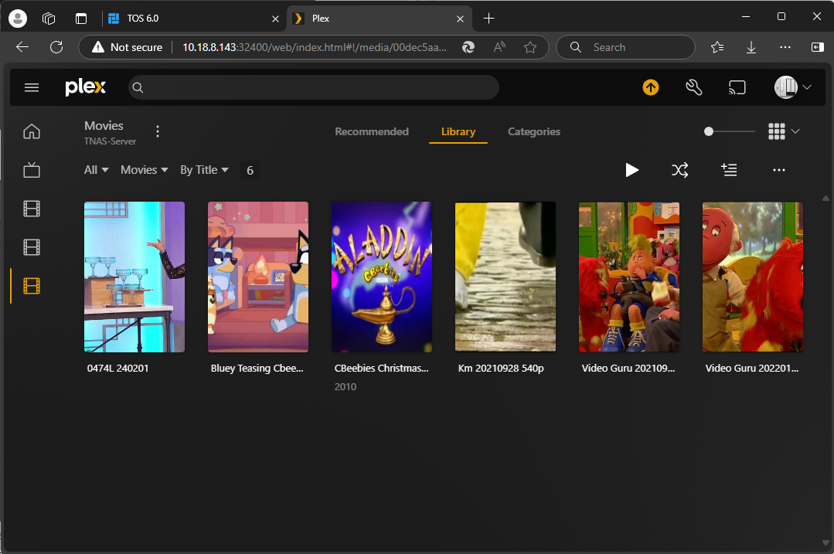
Task: Switch to Categories tab
Action: (x=533, y=131)
